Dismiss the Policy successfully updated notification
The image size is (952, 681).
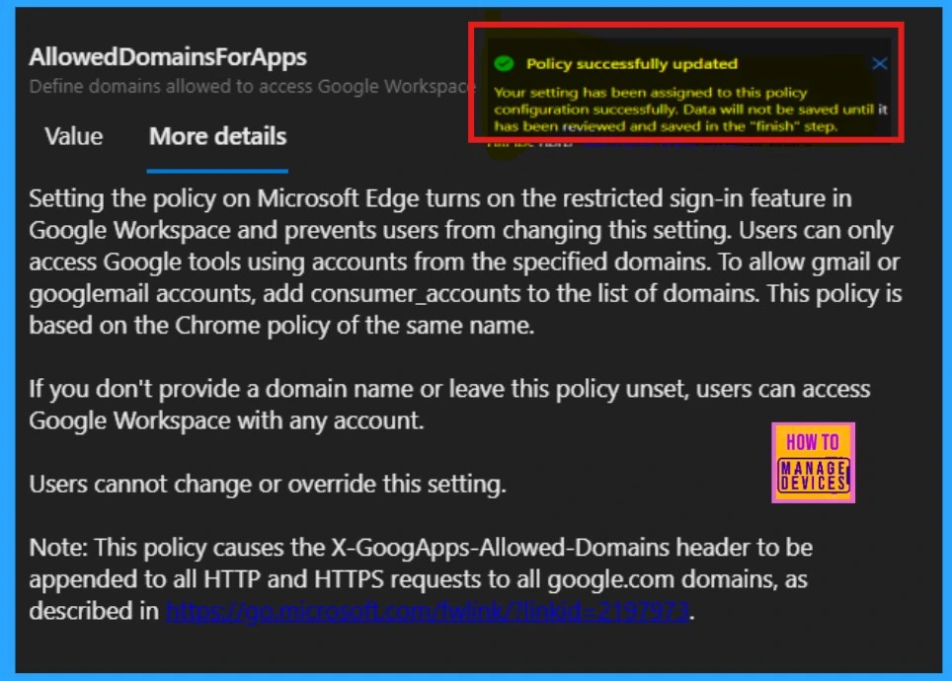[x=879, y=63]
